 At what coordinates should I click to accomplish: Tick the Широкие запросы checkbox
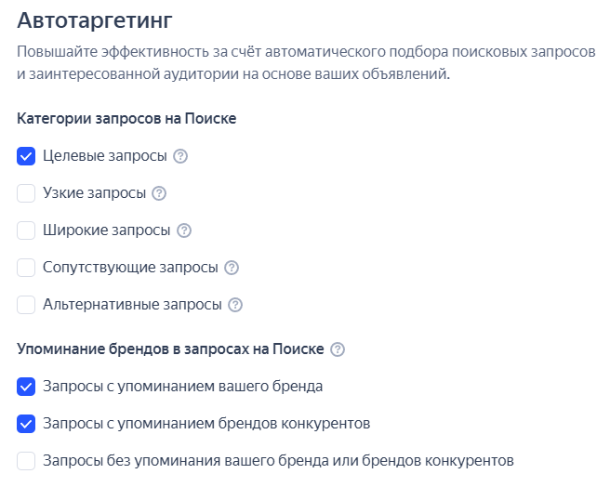(26, 230)
